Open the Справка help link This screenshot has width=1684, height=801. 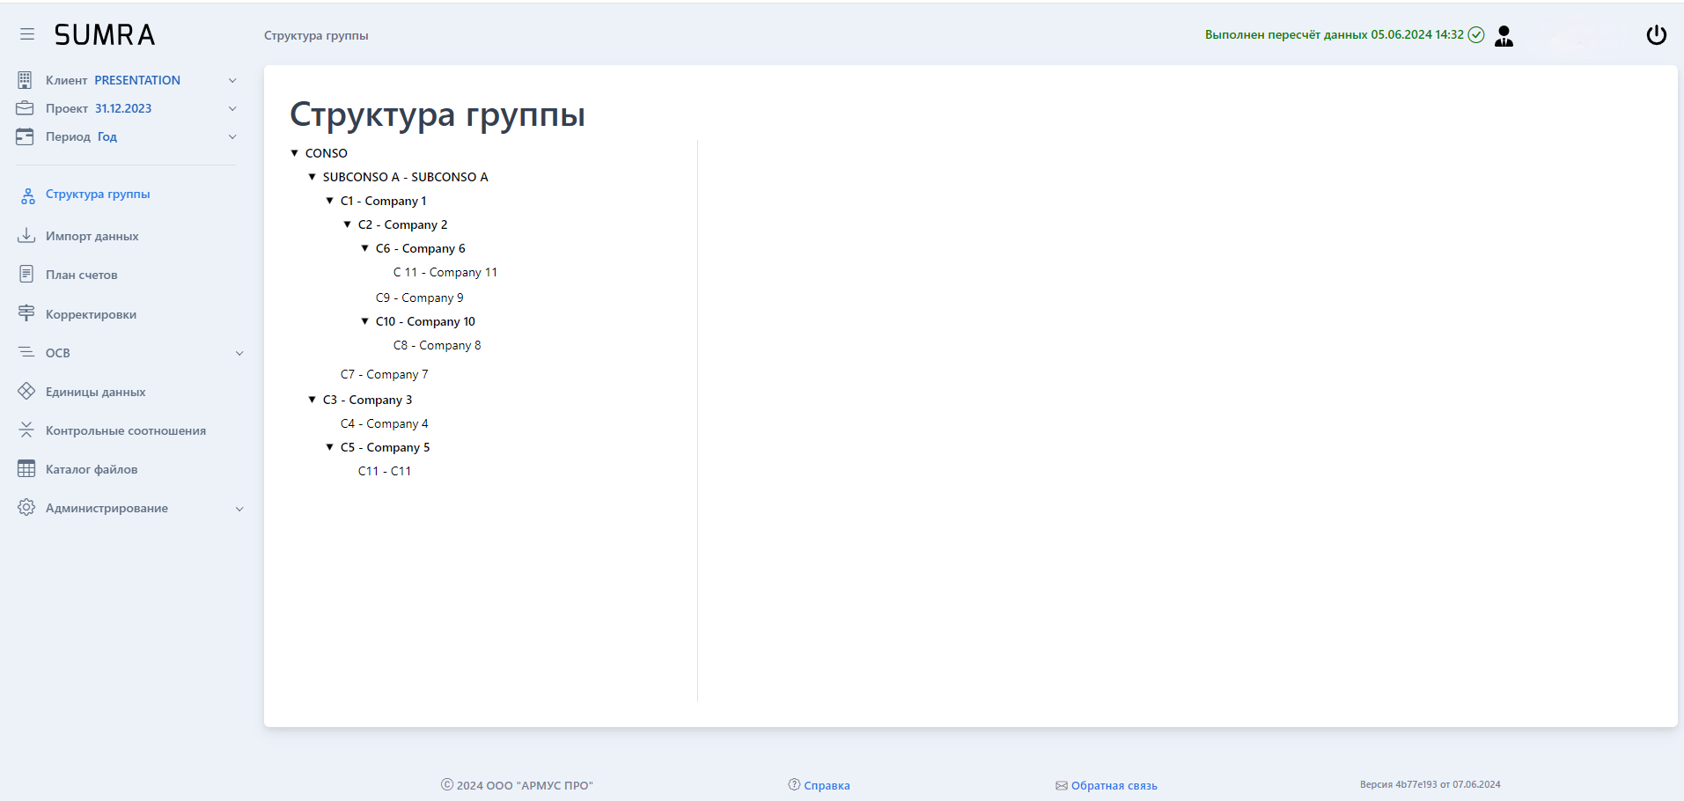coord(826,784)
